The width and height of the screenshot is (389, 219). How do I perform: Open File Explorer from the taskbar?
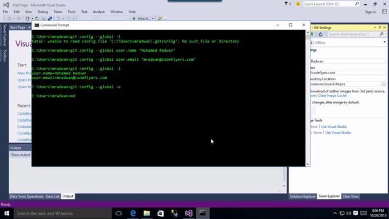click(x=147, y=214)
